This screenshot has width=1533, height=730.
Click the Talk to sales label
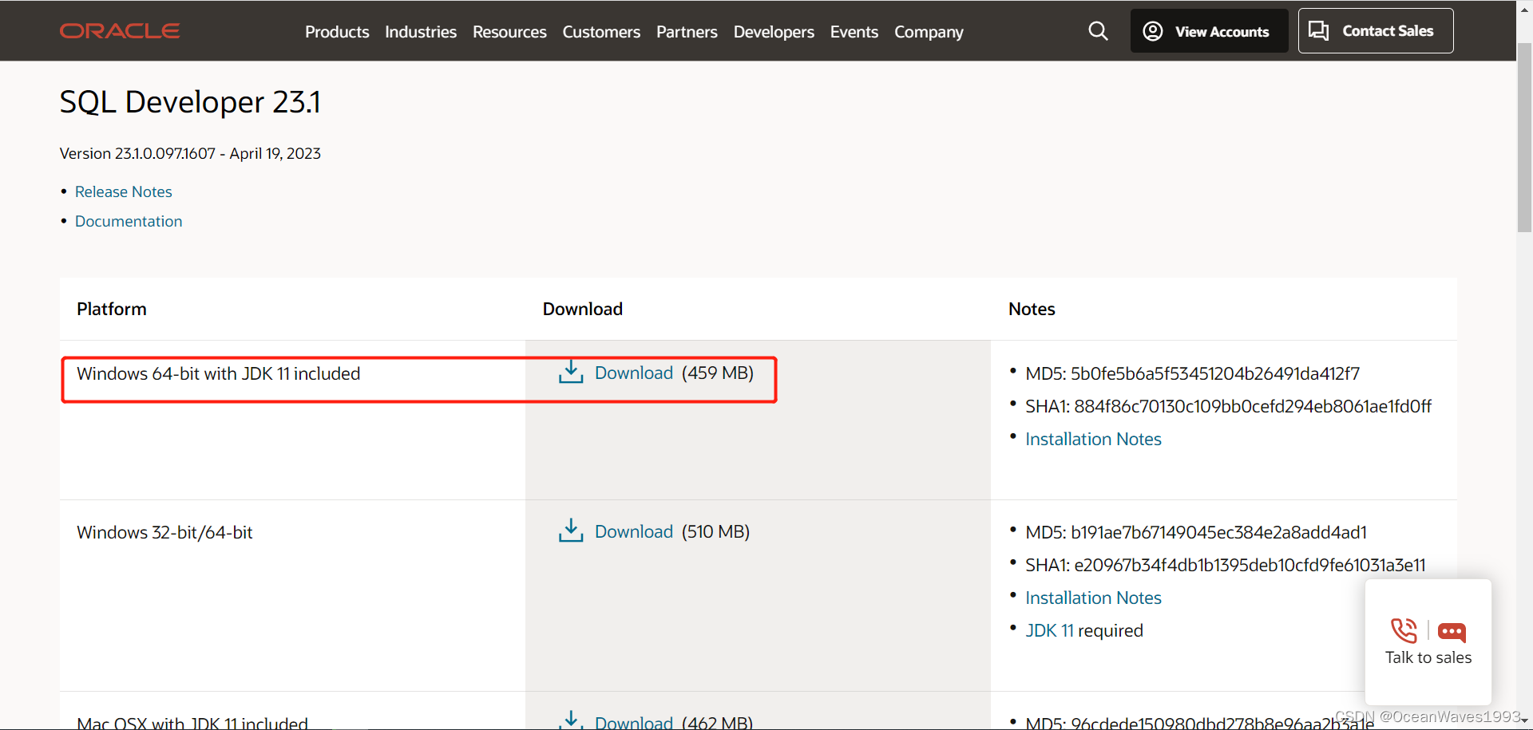pyautogui.click(x=1428, y=657)
